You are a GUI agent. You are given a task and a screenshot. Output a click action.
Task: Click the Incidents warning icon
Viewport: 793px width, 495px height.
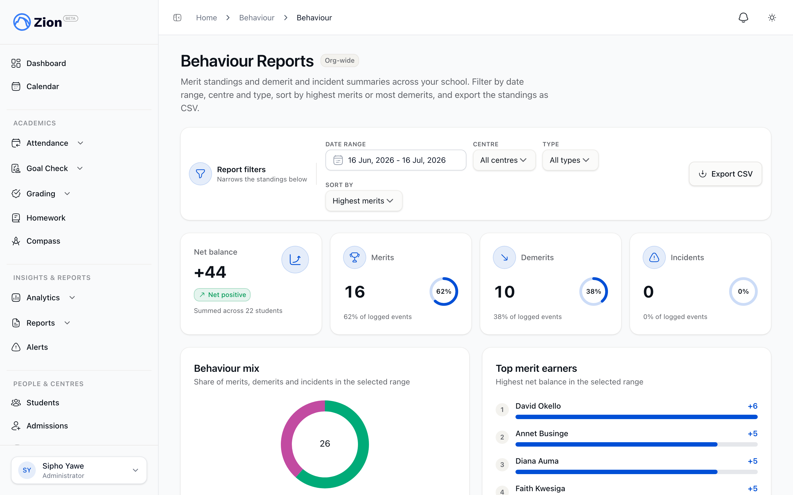pos(654,257)
